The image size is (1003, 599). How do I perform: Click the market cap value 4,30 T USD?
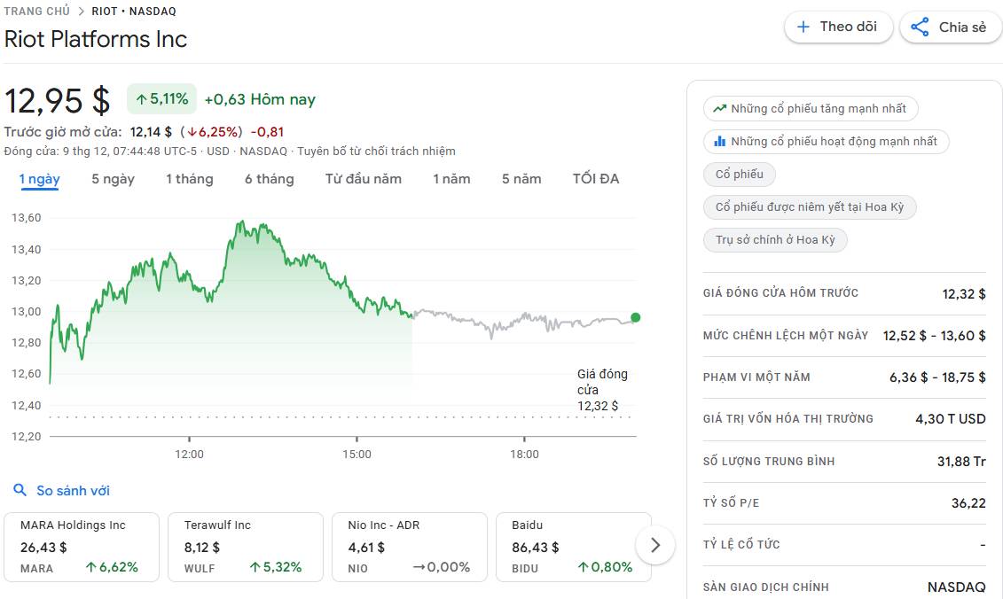click(951, 419)
